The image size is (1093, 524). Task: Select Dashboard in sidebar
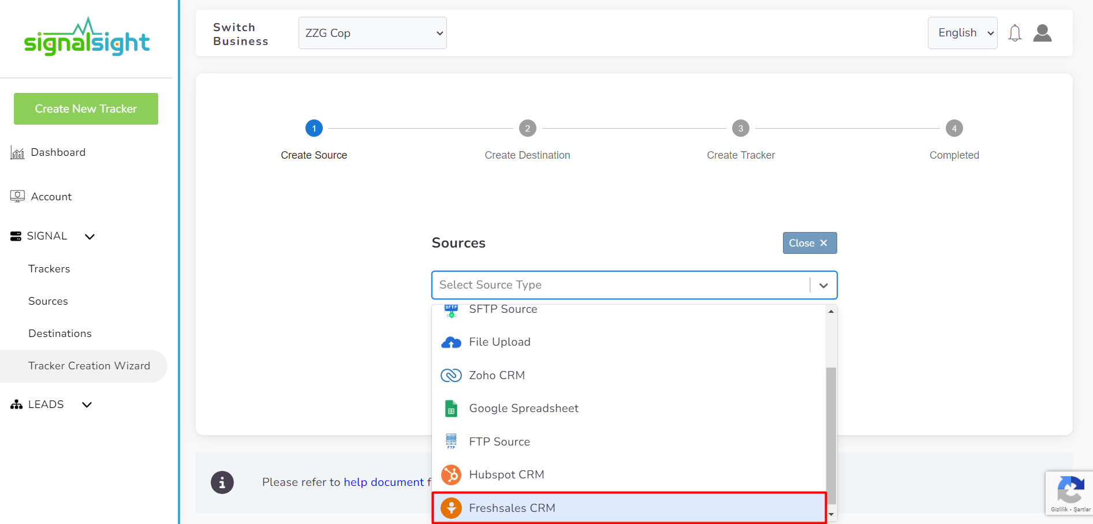(x=58, y=152)
